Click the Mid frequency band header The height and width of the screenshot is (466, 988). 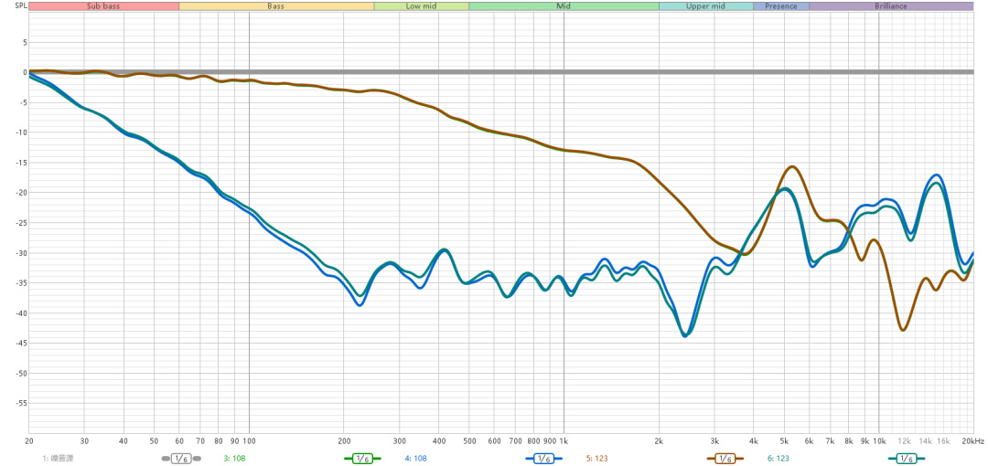[x=564, y=6]
